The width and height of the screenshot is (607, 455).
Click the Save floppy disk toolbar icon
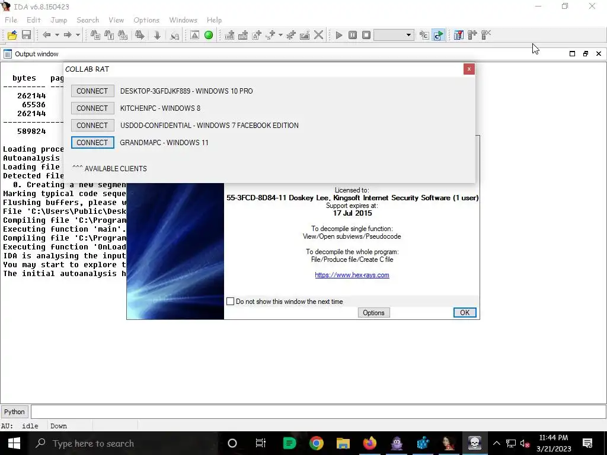point(26,35)
